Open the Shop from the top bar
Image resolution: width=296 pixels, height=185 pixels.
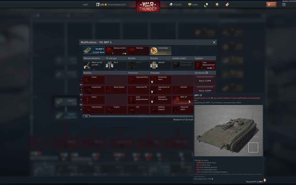point(271,4)
